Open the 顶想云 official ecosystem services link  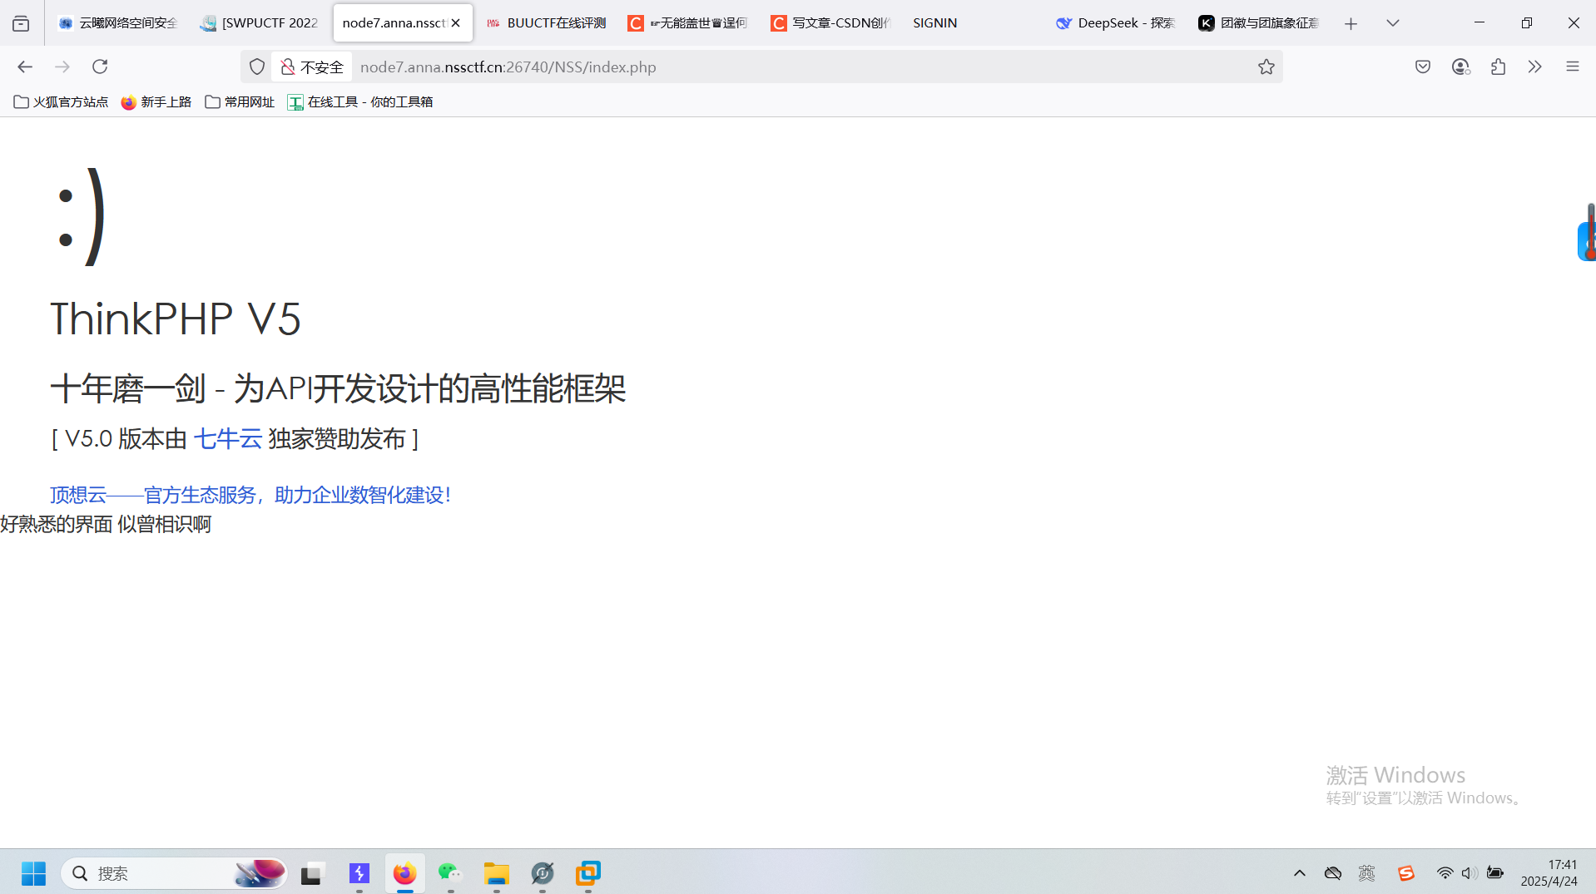pos(250,495)
